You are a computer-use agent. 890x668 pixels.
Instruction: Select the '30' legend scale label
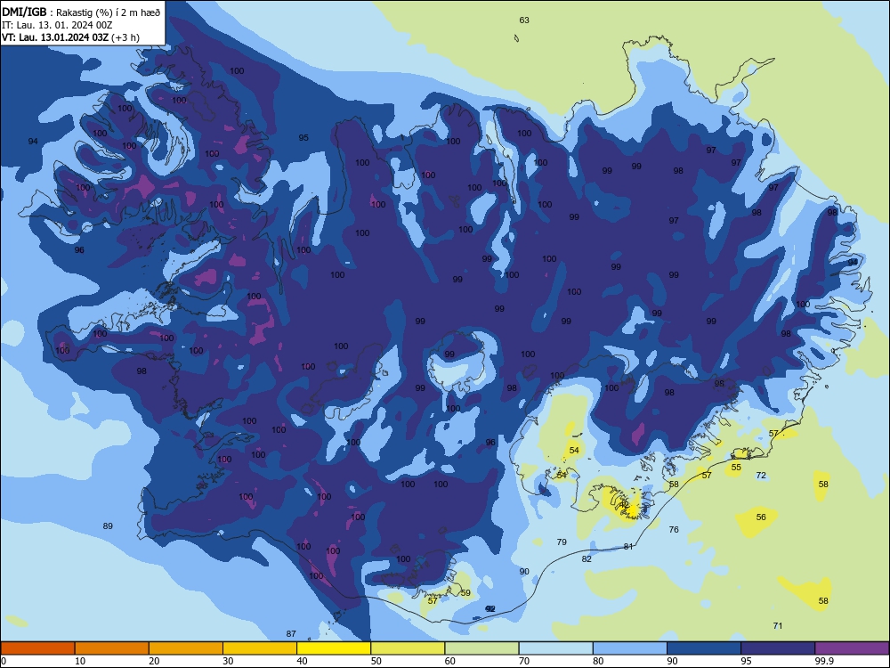(x=228, y=661)
